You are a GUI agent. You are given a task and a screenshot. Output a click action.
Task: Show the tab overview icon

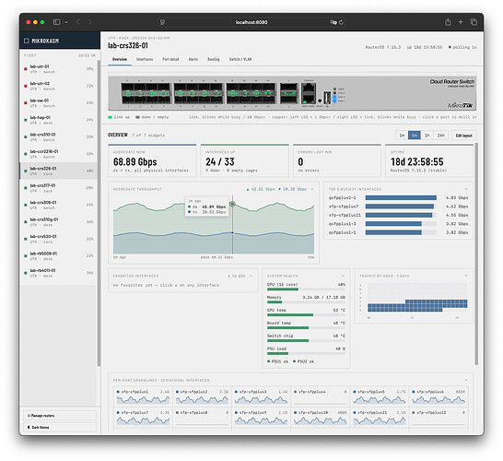(474, 22)
